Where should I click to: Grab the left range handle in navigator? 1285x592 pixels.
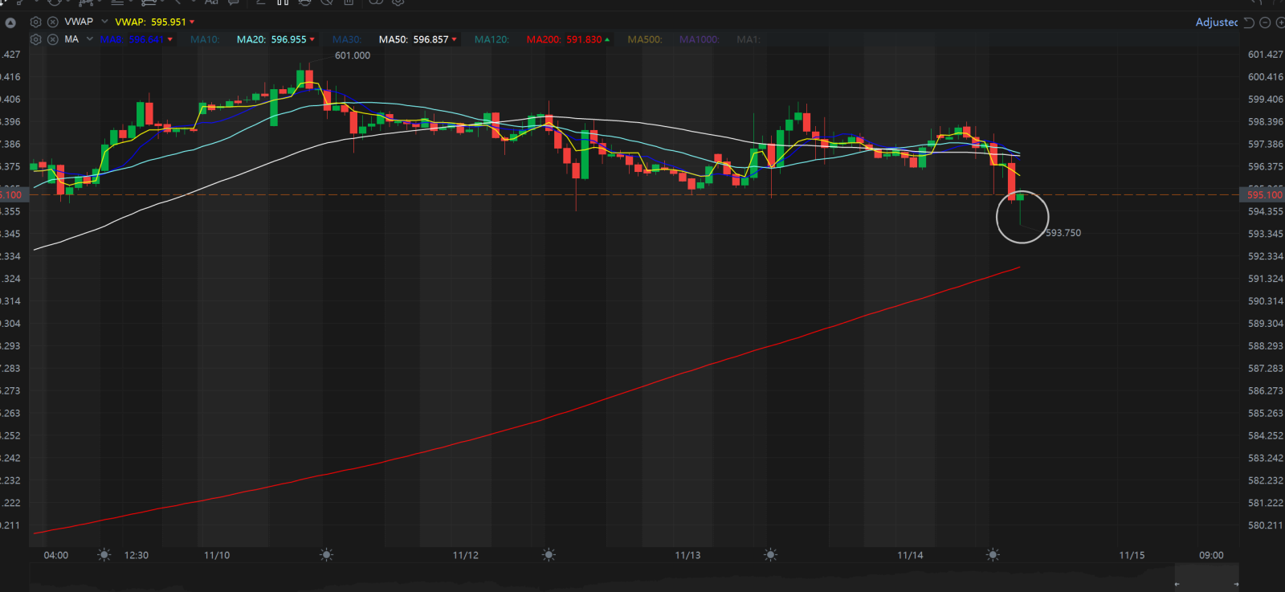tap(1177, 584)
